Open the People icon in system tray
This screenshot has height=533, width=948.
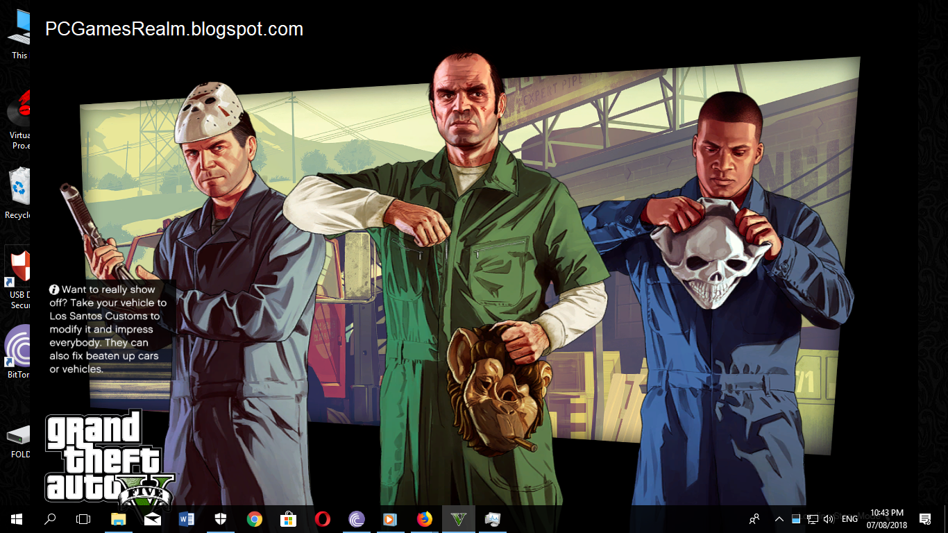tap(755, 519)
